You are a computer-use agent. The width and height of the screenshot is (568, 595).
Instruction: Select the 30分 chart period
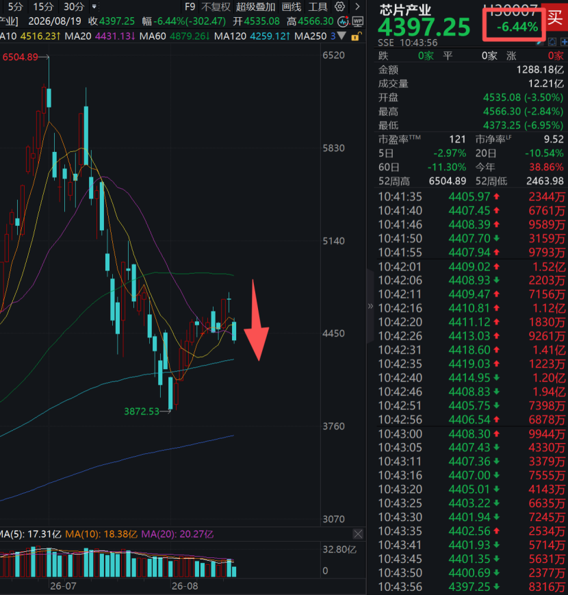73,6
